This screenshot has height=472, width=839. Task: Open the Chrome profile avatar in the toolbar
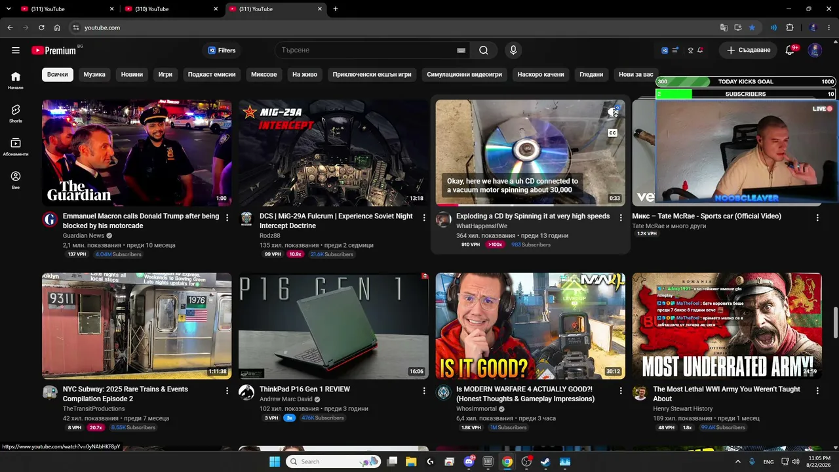click(813, 28)
